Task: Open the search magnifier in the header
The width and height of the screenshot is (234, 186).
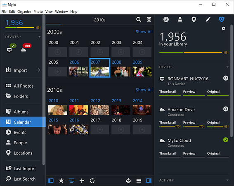Action: [x=139, y=19]
